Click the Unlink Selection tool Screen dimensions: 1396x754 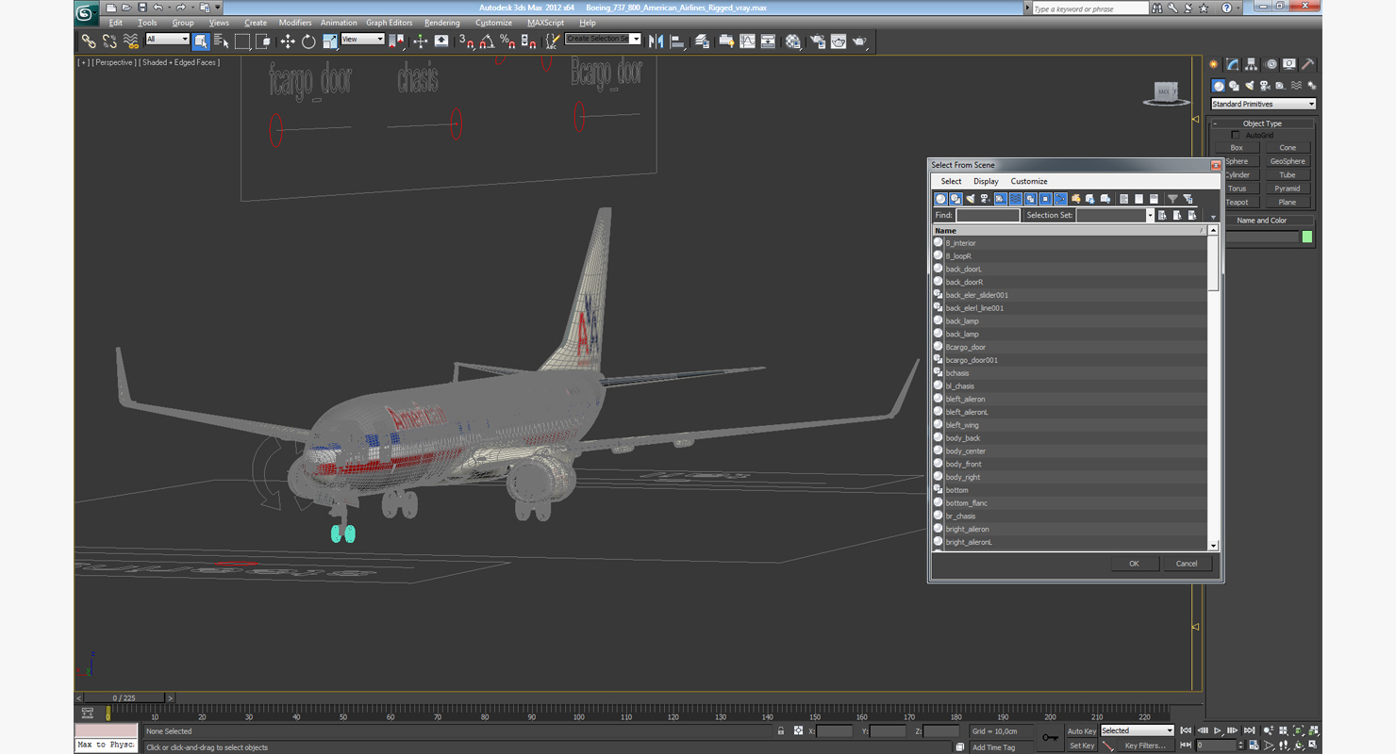tap(109, 41)
